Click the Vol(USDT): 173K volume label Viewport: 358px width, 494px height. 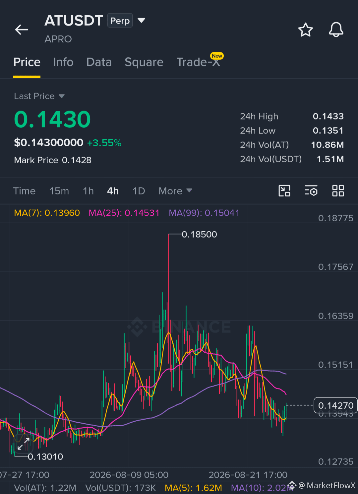click(x=120, y=488)
